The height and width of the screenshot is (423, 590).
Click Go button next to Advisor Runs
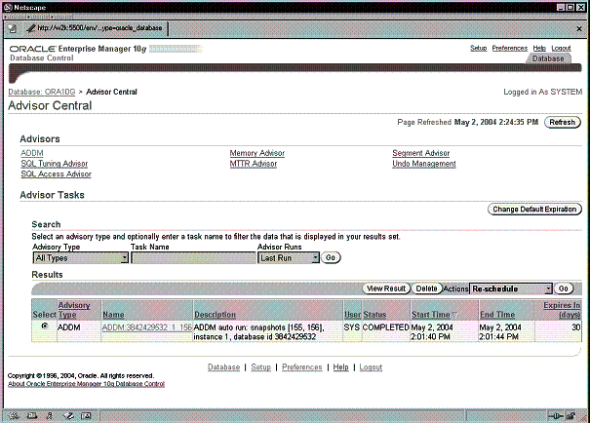point(331,257)
